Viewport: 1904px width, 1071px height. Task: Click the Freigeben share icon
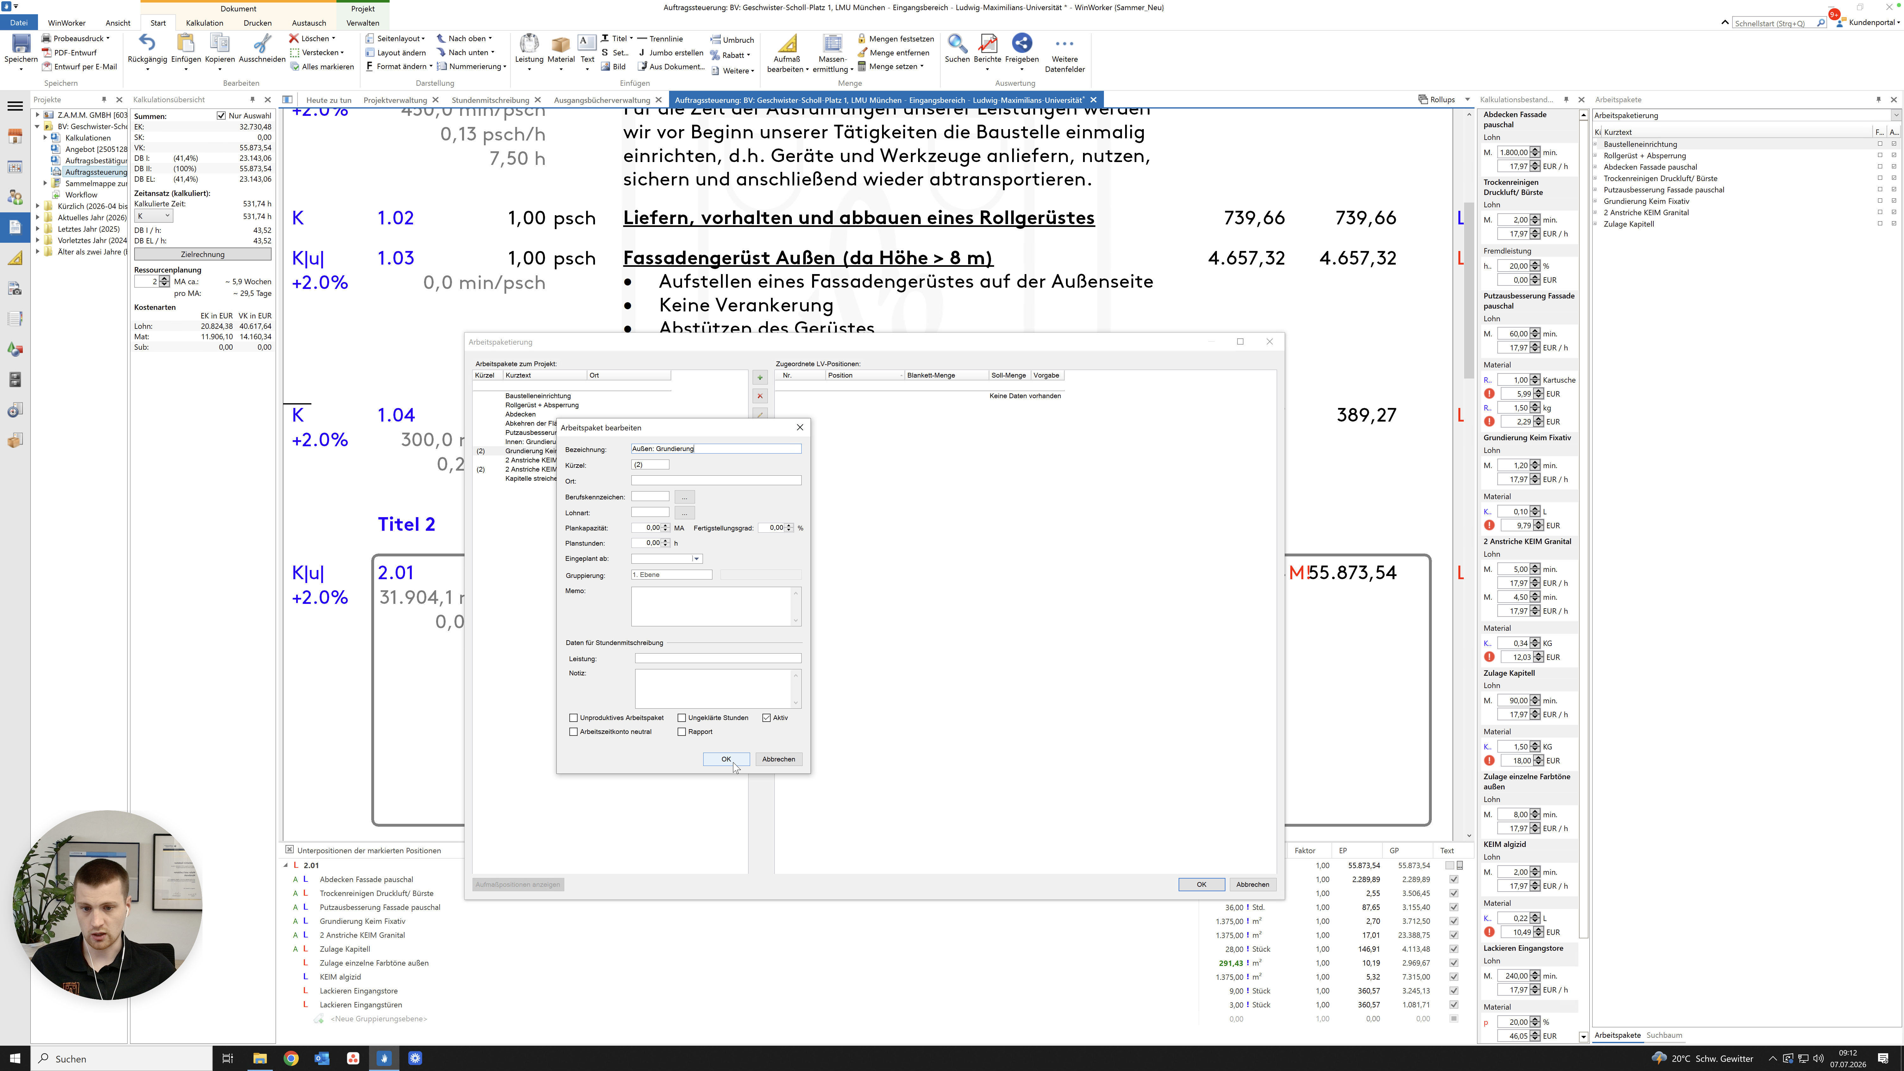(1022, 44)
